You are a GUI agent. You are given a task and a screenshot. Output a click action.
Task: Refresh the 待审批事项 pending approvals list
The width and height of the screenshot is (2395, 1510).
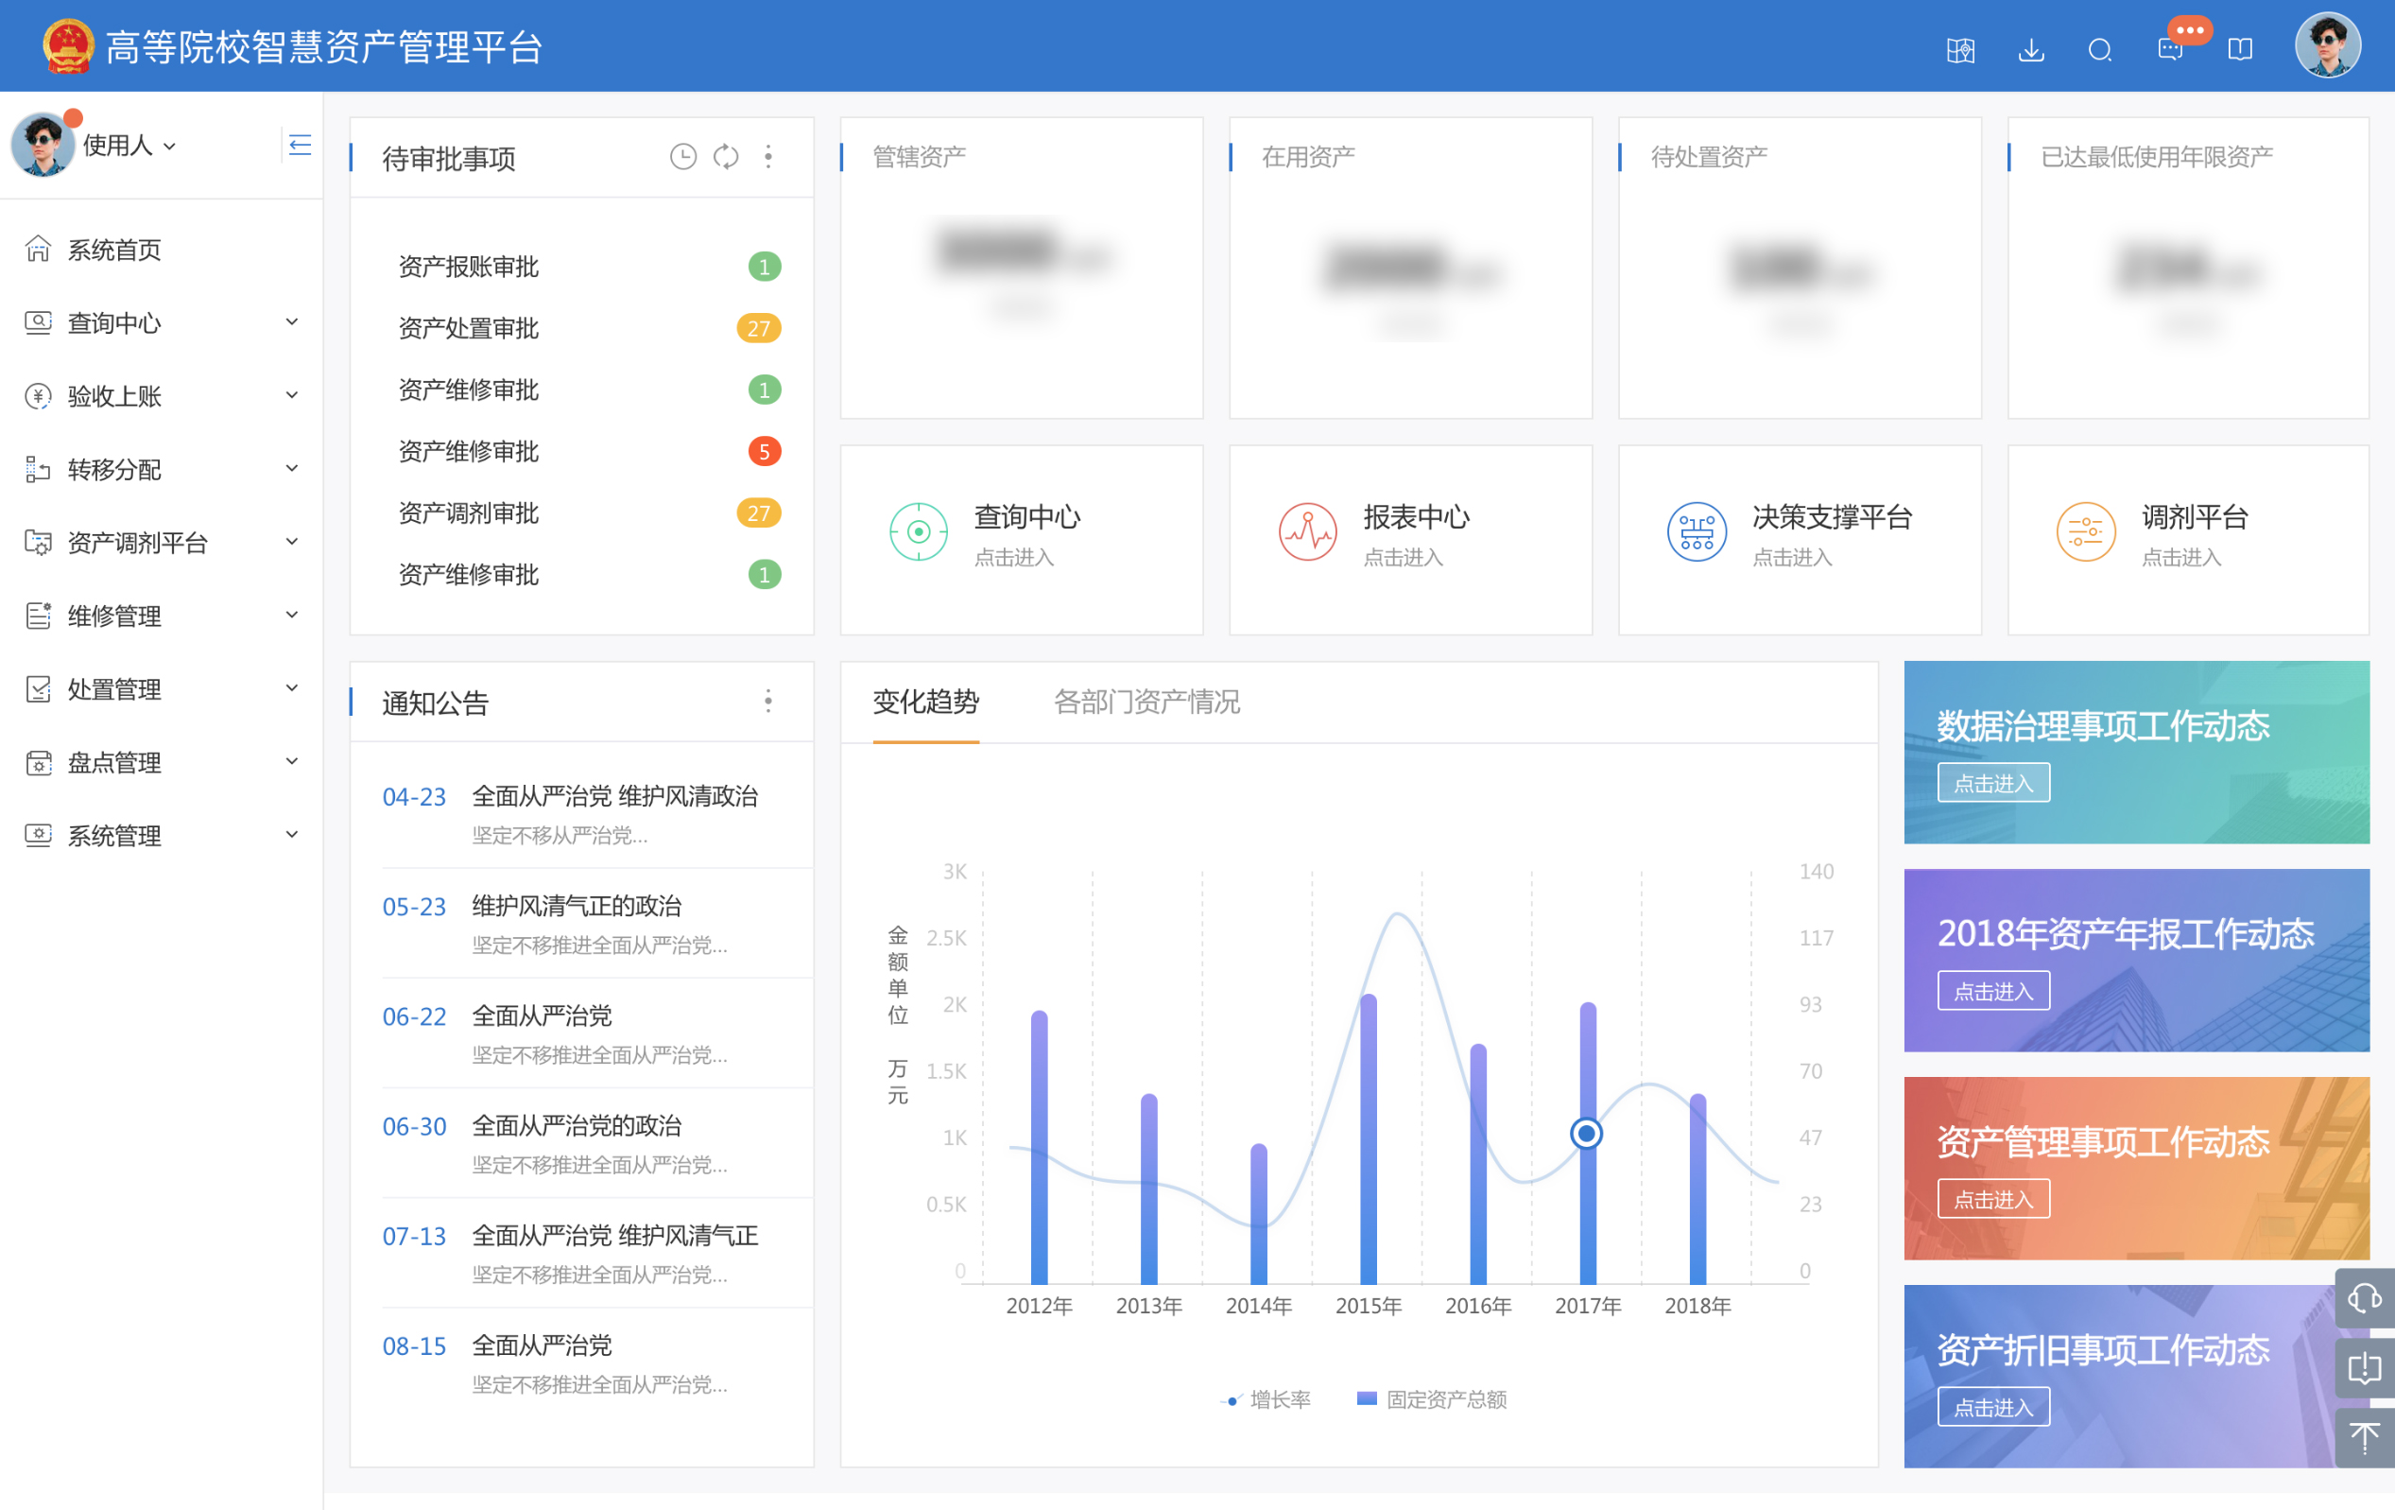pos(726,156)
